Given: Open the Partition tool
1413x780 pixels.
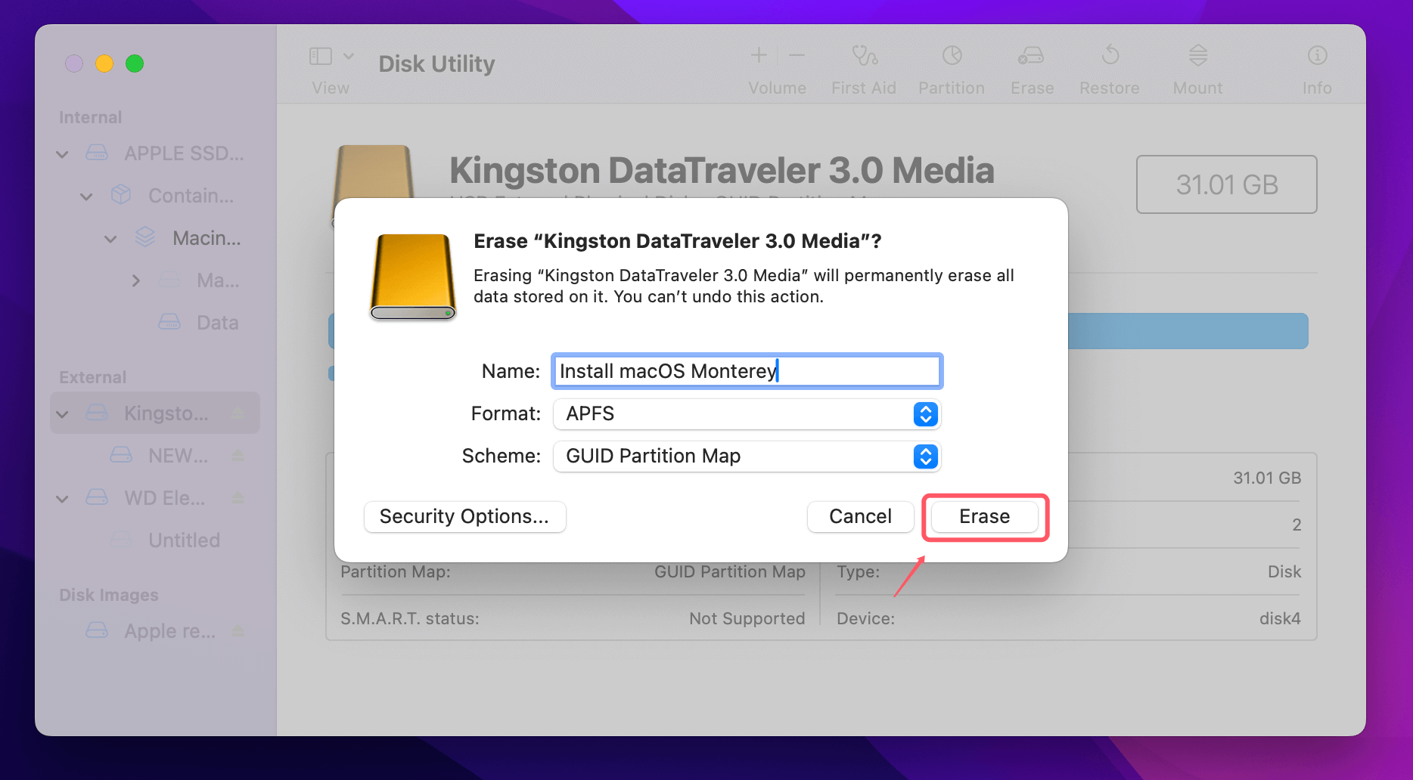Looking at the screenshot, I should [x=951, y=67].
